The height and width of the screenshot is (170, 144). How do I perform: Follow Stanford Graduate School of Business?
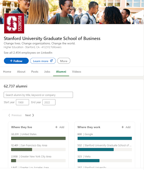16,61
